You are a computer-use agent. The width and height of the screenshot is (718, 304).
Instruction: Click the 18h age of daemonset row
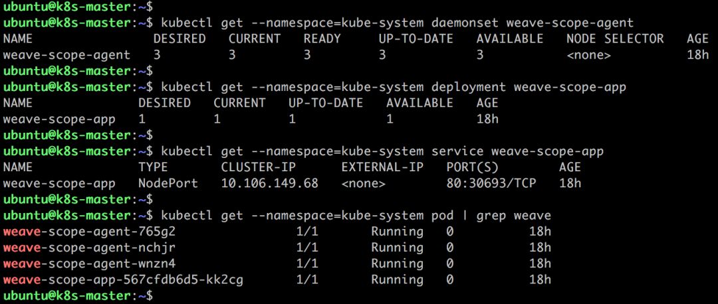(x=698, y=55)
